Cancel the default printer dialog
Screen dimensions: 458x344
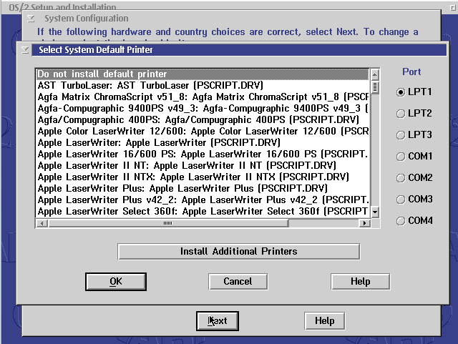(x=238, y=282)
